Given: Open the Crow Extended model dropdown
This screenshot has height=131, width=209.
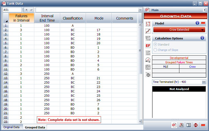Looking at the screenshot, I should click(x=179, y=30).
